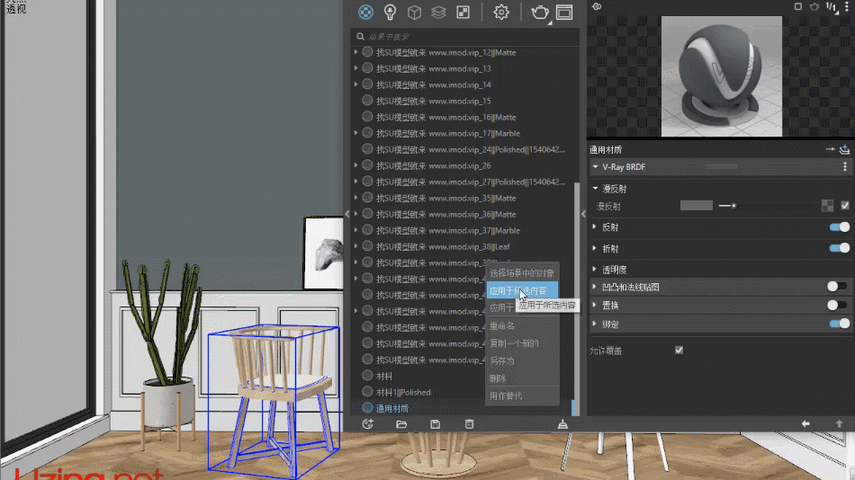Viewport: 855px width, 480px height.
Task: Choose 用作替代 from the context menu
Action: click(x=506, y=396)
